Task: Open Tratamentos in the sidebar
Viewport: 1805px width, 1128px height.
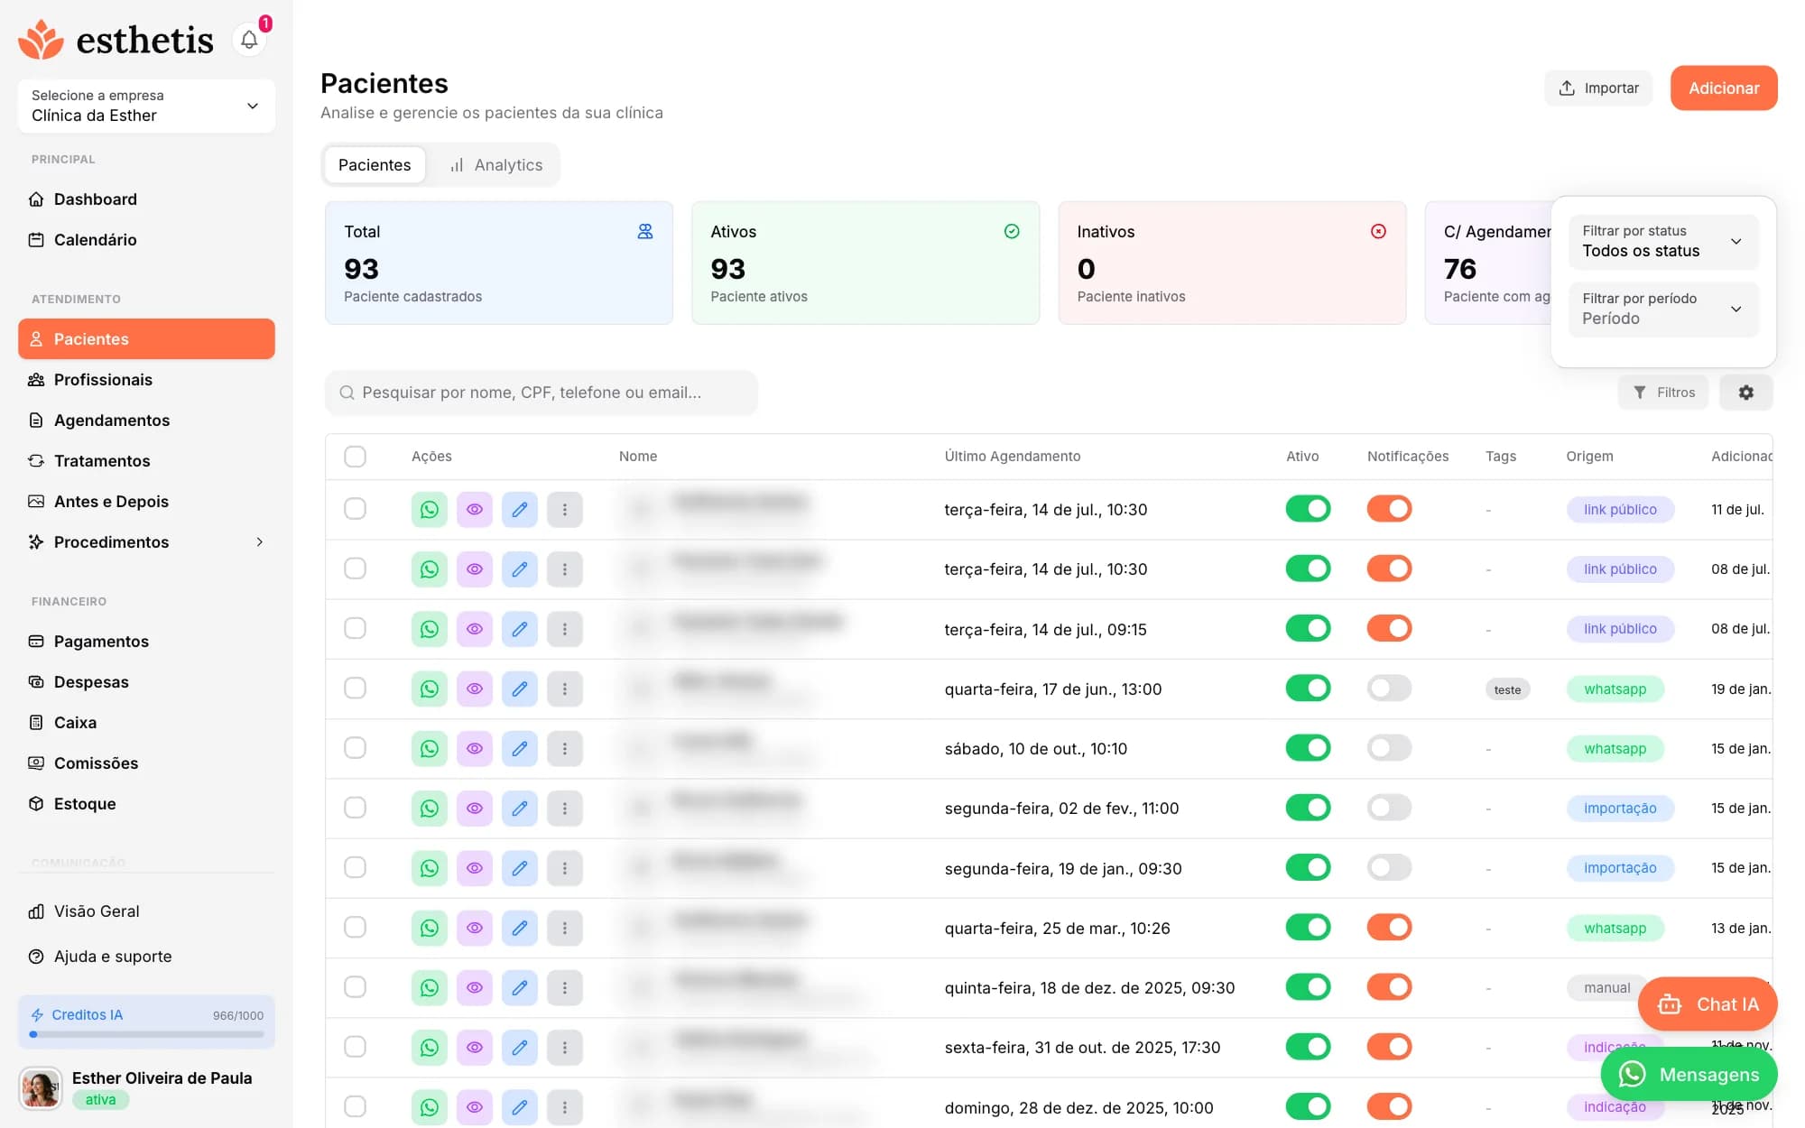Action: pos(146,461)
